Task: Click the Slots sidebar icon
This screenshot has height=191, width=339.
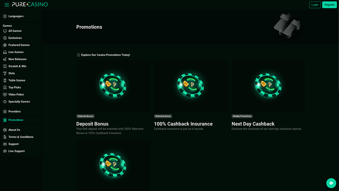Action: click(5, 73)
